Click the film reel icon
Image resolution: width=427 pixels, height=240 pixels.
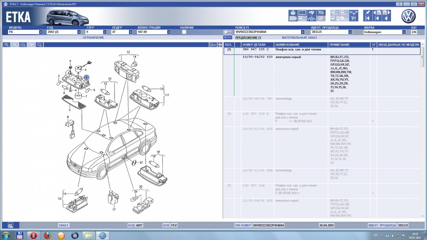321,19
